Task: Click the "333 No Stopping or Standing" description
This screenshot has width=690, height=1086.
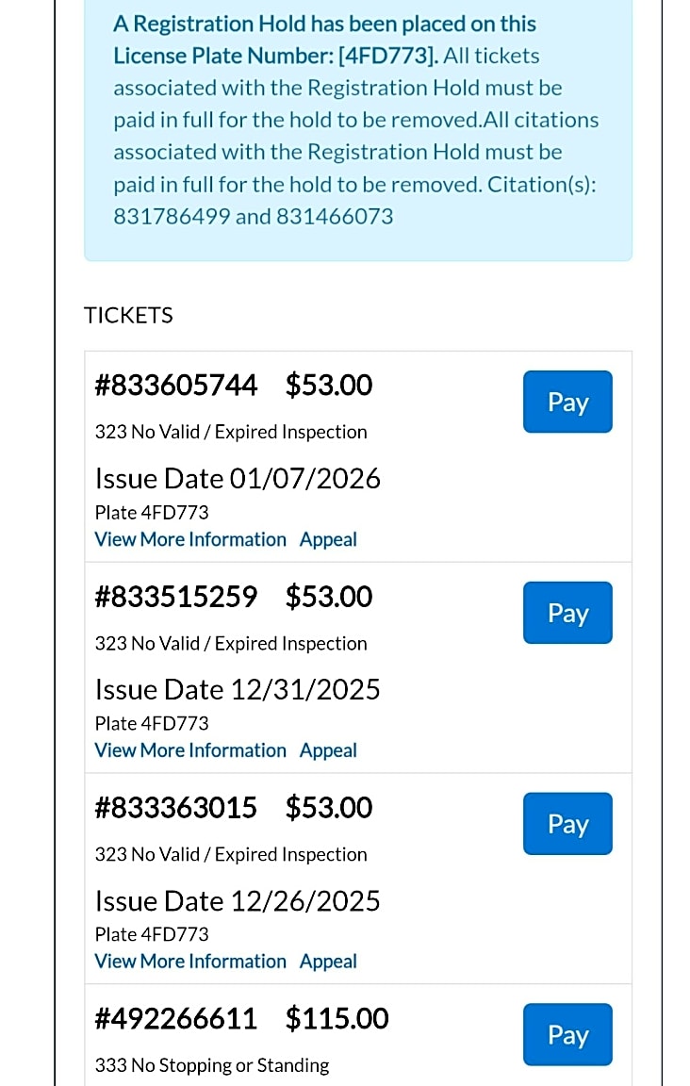Action: pyautogui.click(x=212, y=1065)
